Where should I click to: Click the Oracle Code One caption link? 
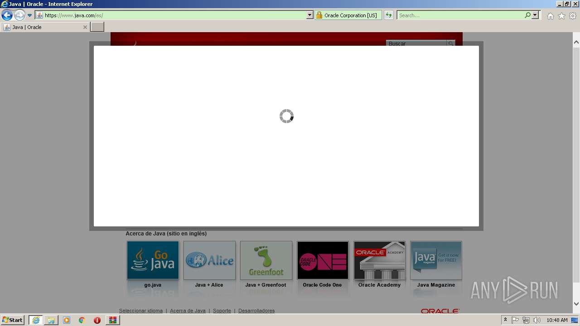click(322, 285)
